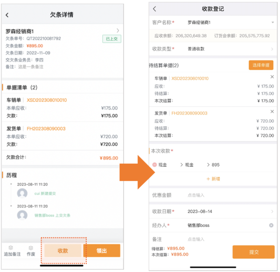
Task: Expand the 客户名称 dropdown arrow
Action: click(x=273, y=22)
